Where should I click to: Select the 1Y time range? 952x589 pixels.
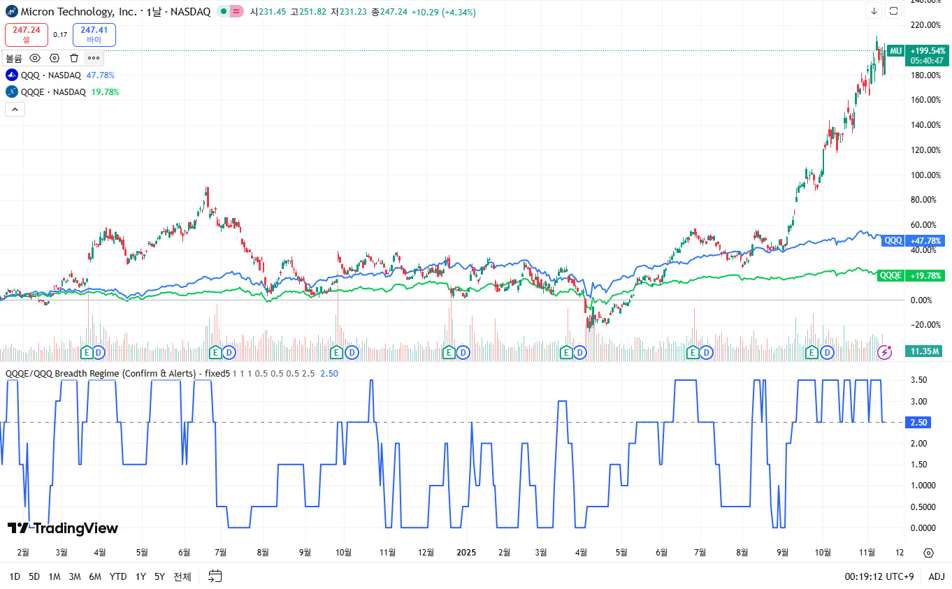coord(140,576)
